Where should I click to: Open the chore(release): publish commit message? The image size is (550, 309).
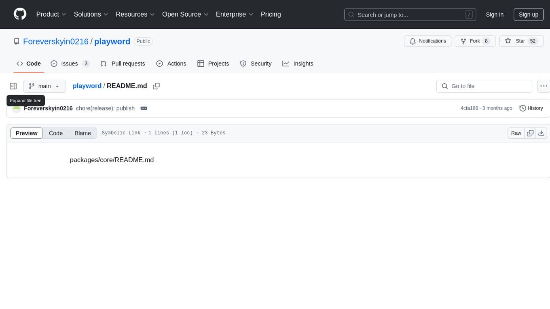105,108
